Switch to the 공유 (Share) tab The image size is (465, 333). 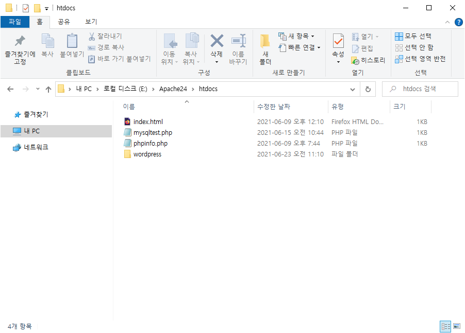64,22
